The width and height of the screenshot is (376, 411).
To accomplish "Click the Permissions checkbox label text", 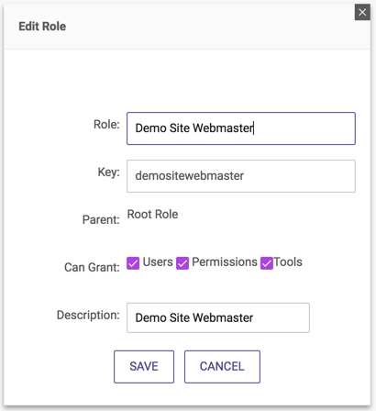I will (x=225, y=262).
